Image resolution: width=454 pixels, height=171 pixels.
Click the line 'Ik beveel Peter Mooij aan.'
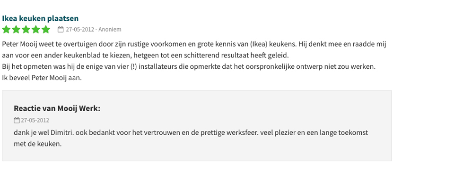tap(42, 78)
